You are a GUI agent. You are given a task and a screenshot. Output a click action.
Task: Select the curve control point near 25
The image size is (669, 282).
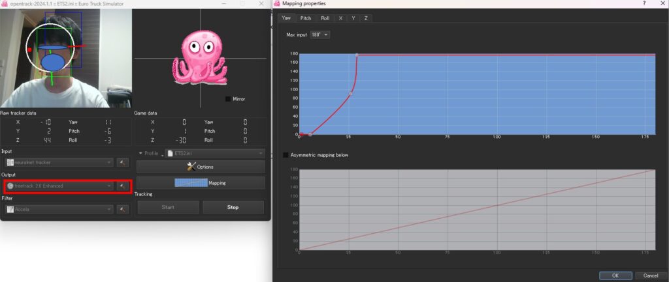click(350, 94)
